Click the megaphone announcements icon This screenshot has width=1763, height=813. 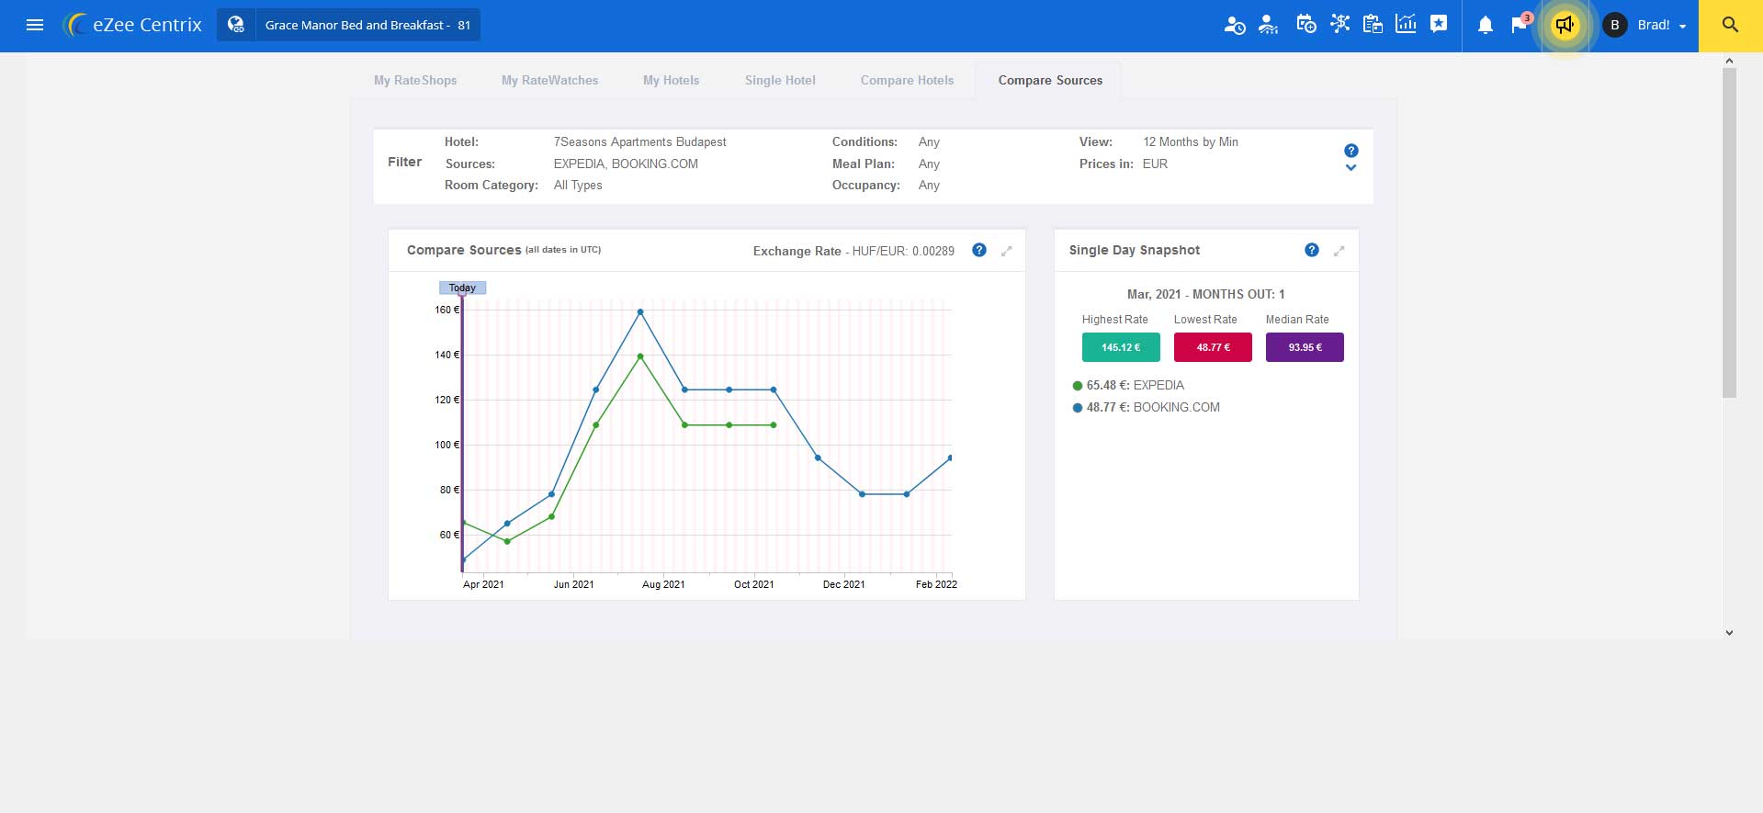click(1565, 25)
